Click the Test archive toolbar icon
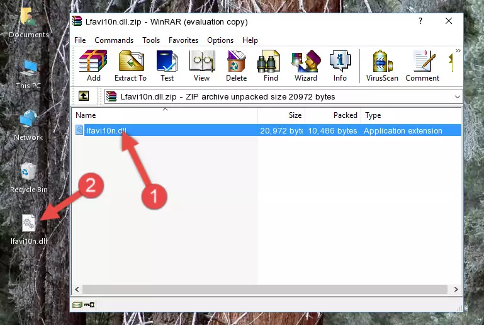Viewport: 484px width, 325px height. pyautogui.click(x=167, y=66)
